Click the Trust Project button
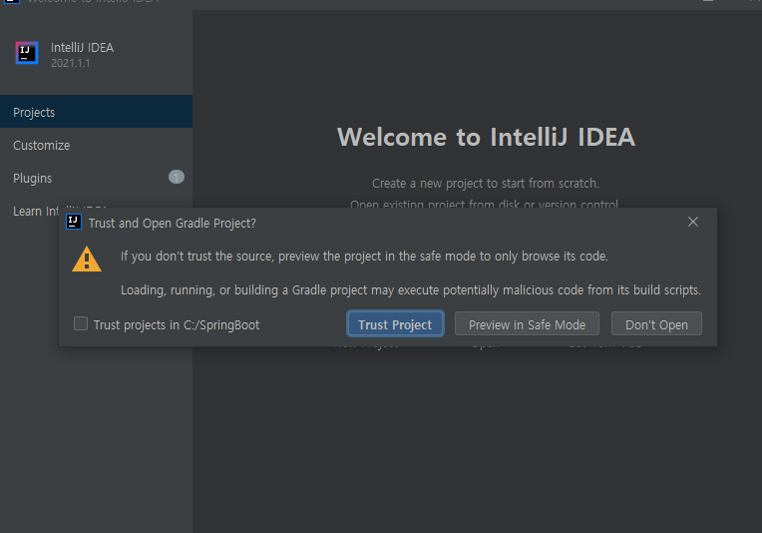The width and height of the screenshot is (762, 533). click(x=395, y=323)
